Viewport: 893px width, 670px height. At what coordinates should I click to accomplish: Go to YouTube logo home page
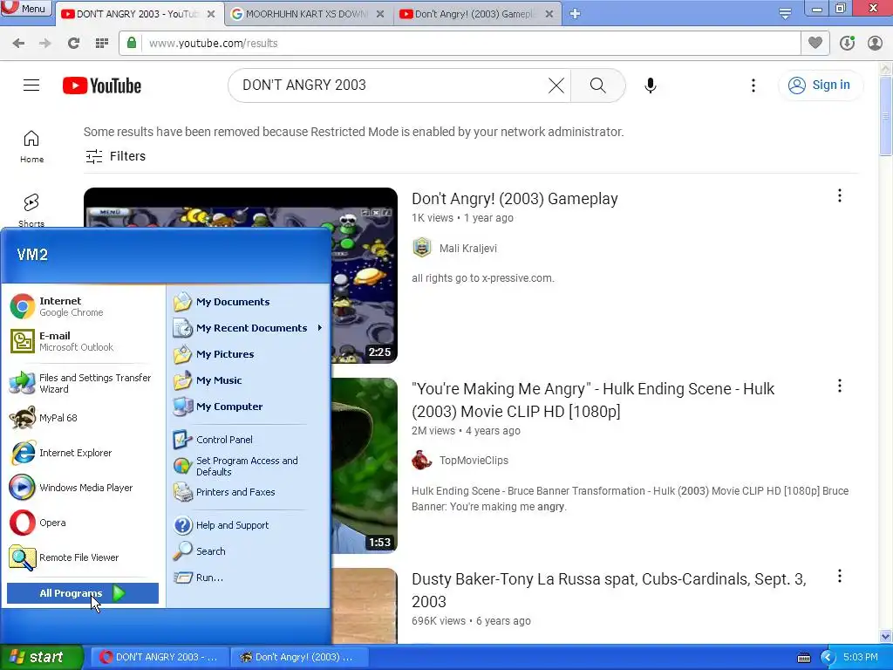[x=102, y=85]
